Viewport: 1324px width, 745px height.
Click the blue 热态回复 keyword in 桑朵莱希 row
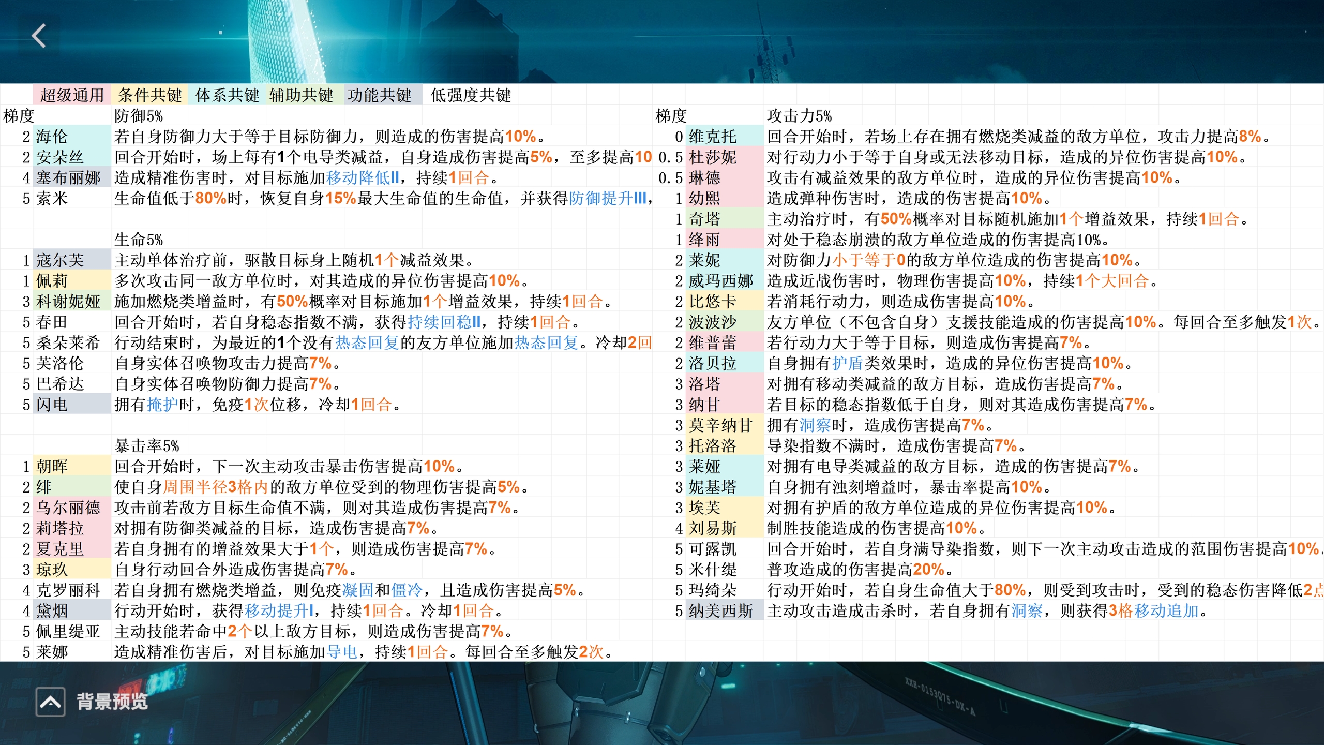(367, 342)
